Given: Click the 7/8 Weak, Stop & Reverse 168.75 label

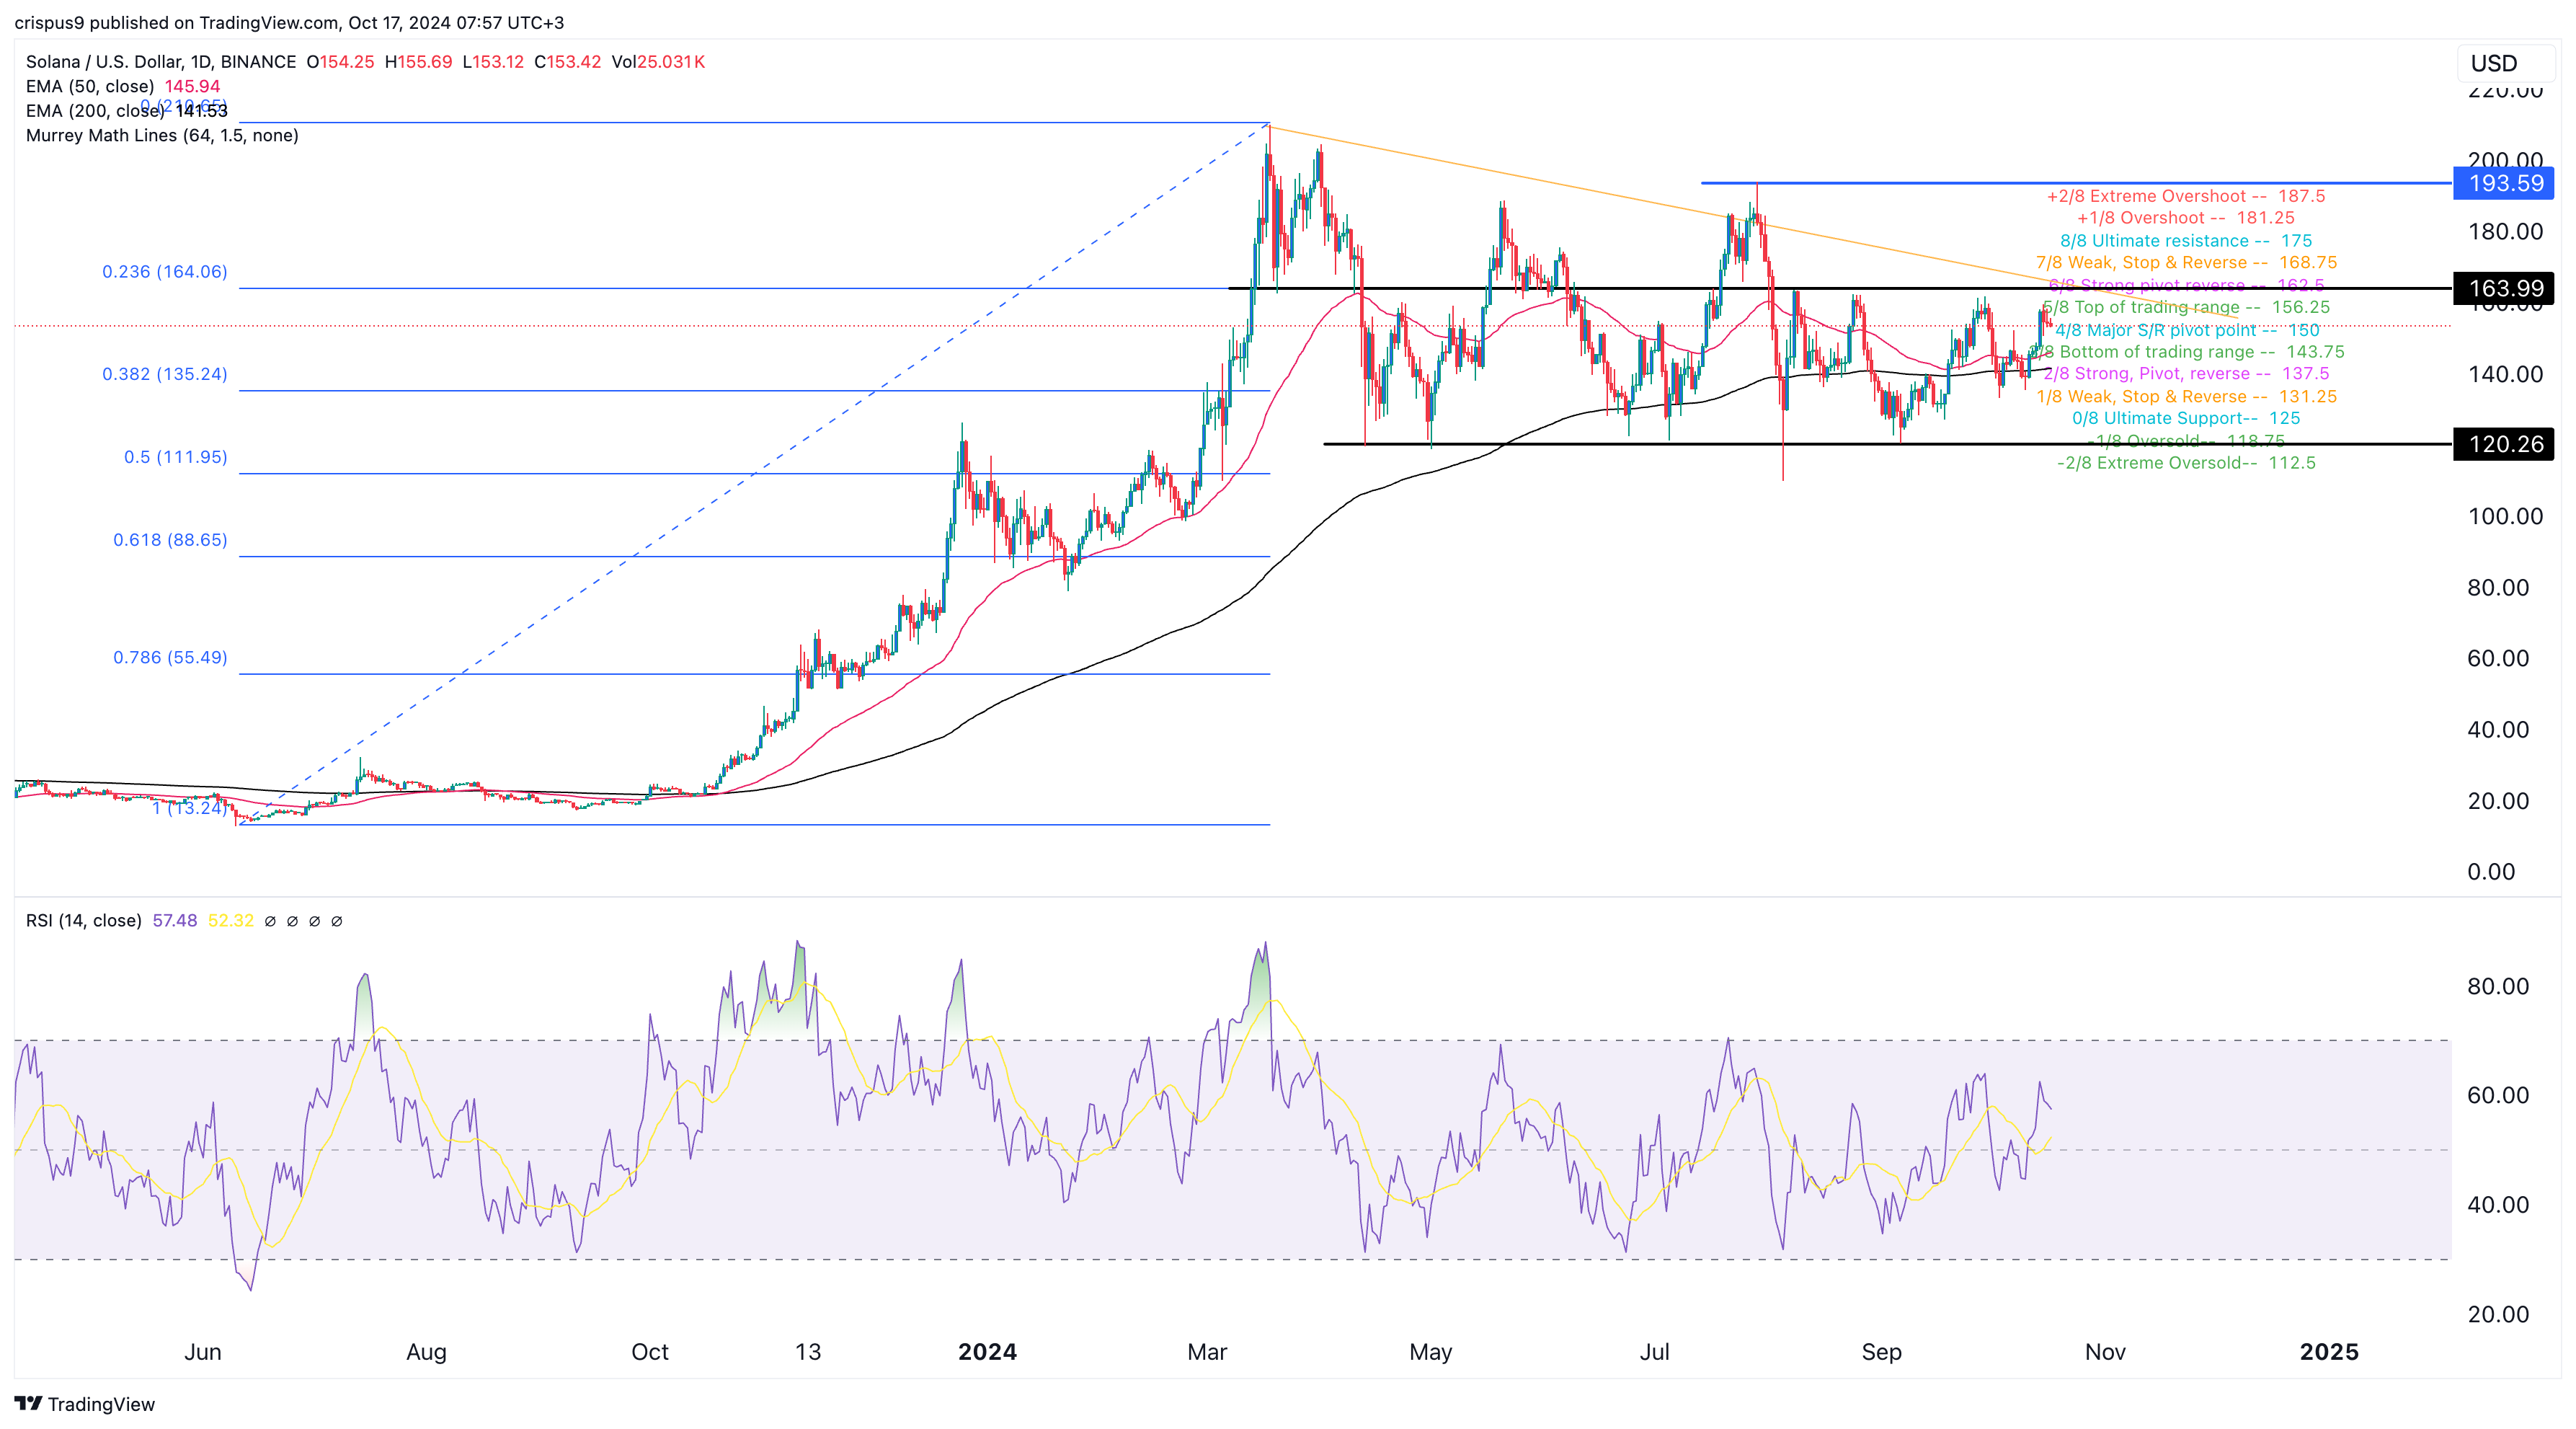Looking at the screenshot, I should (2186, 263).
